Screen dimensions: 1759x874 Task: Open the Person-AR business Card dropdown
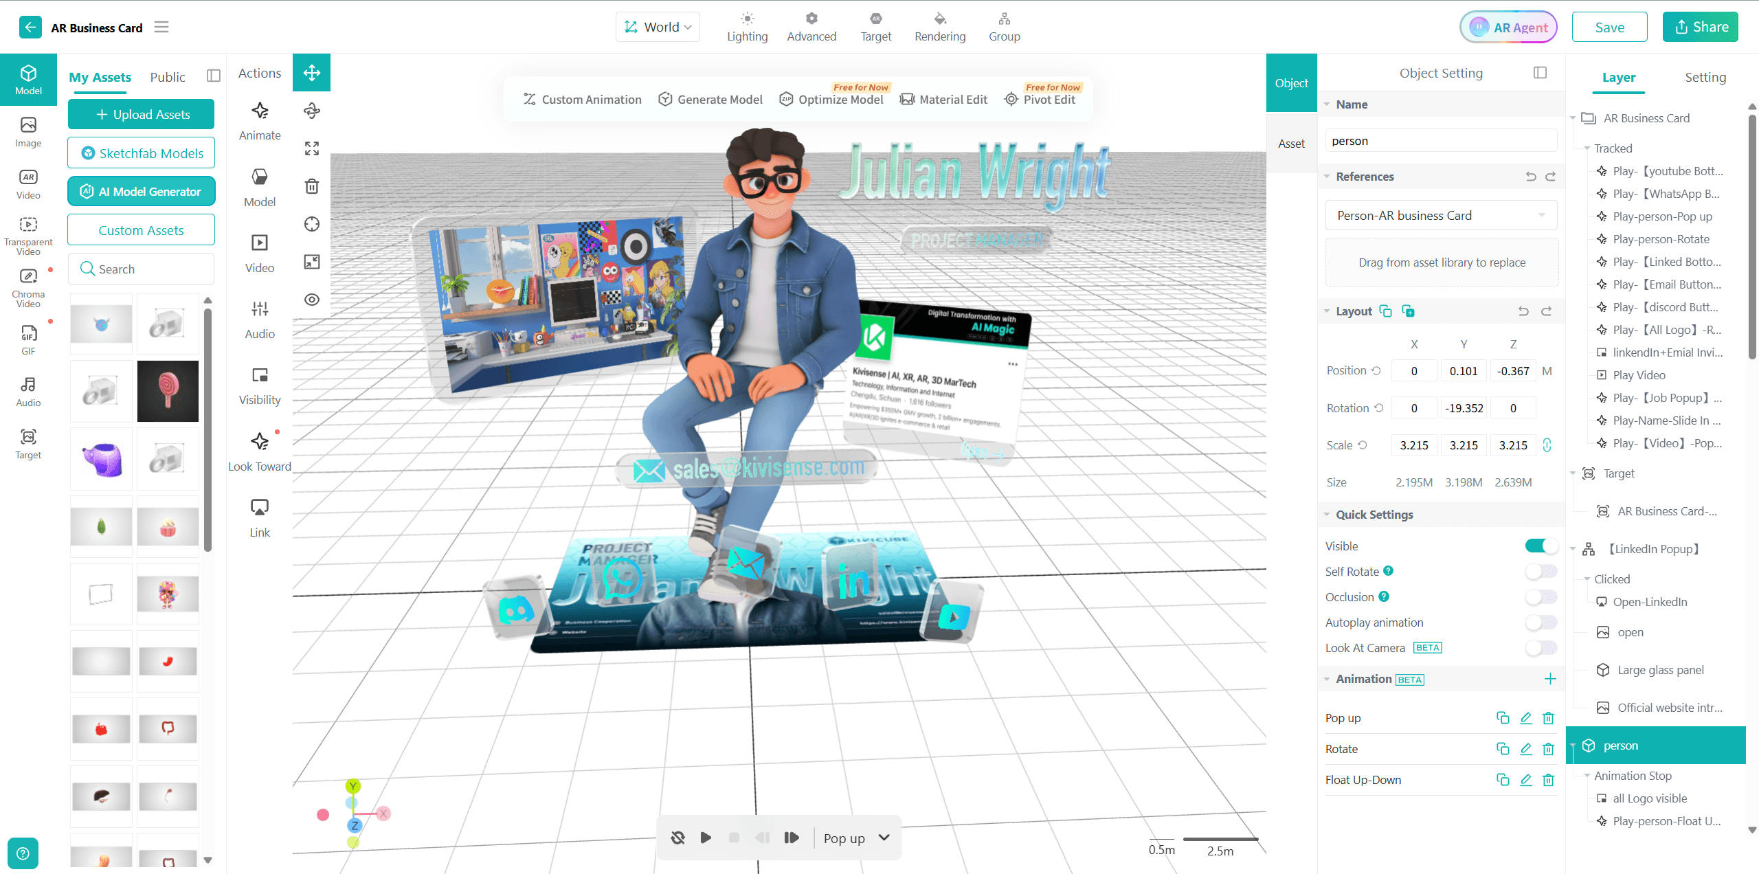(x=1441, y=216)
